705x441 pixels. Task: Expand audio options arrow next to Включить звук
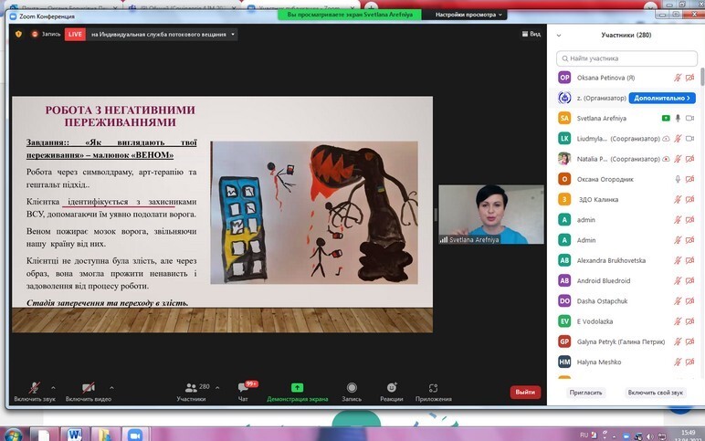(x=53, y=387)
